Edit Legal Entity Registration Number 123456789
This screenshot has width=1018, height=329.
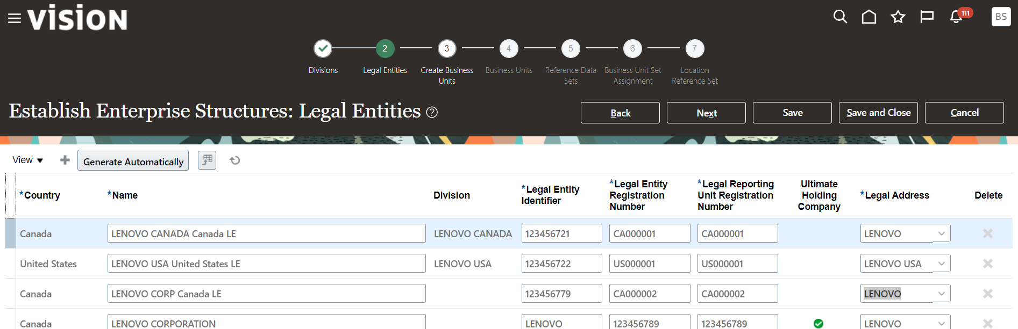pyautogui.click(x=650, y=322)
